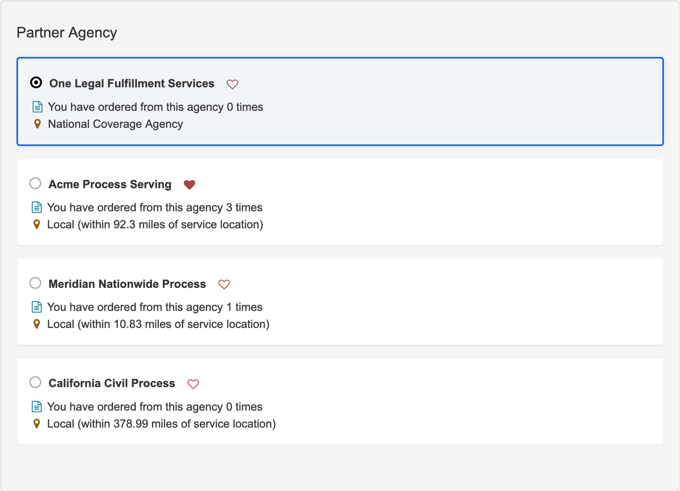680x491 pixels.
Task: Click location pin beside 378.99 miles text
Action: pos(37,424)
